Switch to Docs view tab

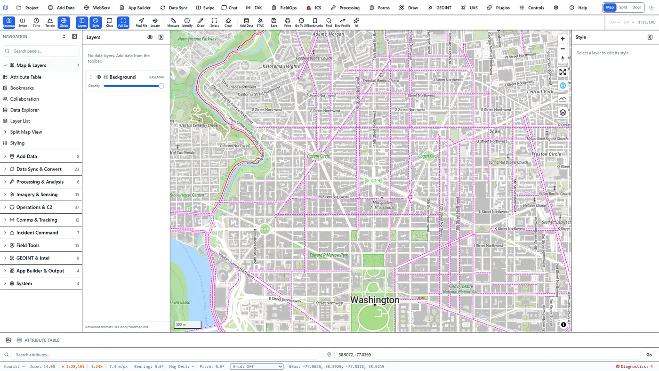(x=636, y=8)
